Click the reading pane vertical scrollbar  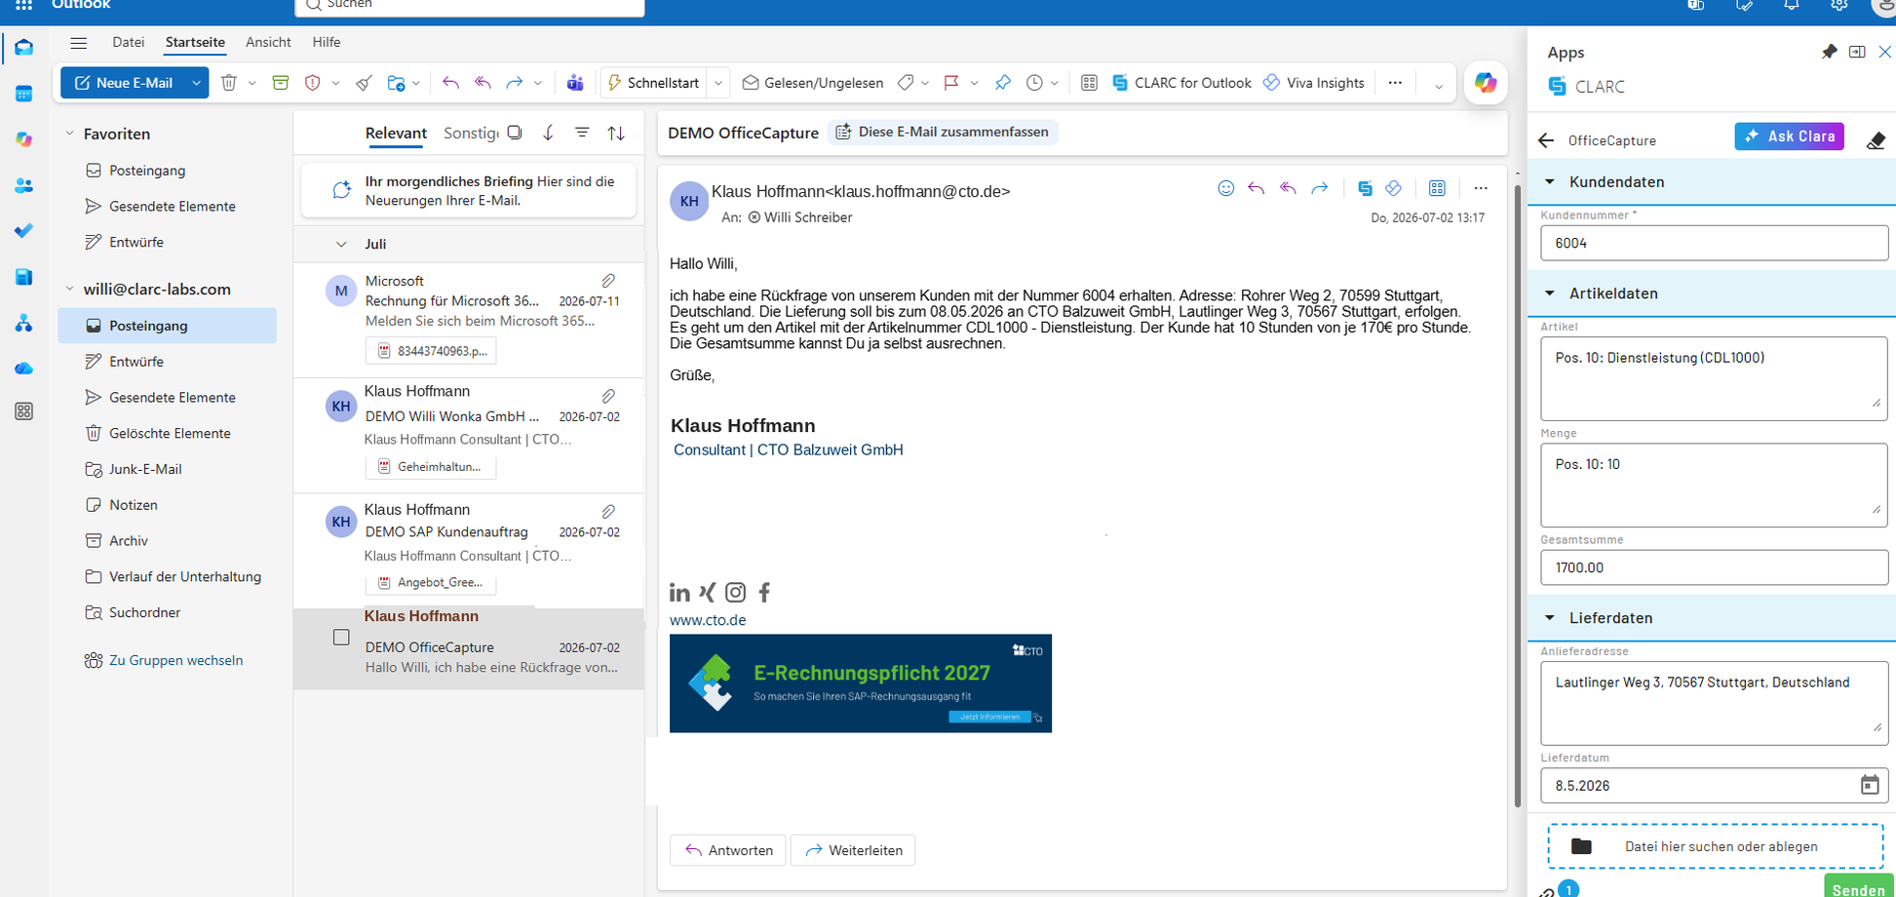[x=1517, y=496]
